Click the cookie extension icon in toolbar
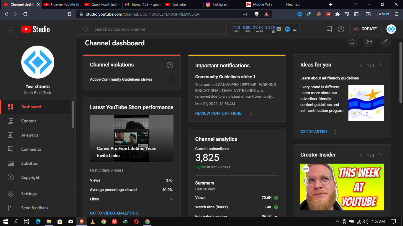The image size is (403, 226). pyautogui.click(x=319, y=14)
